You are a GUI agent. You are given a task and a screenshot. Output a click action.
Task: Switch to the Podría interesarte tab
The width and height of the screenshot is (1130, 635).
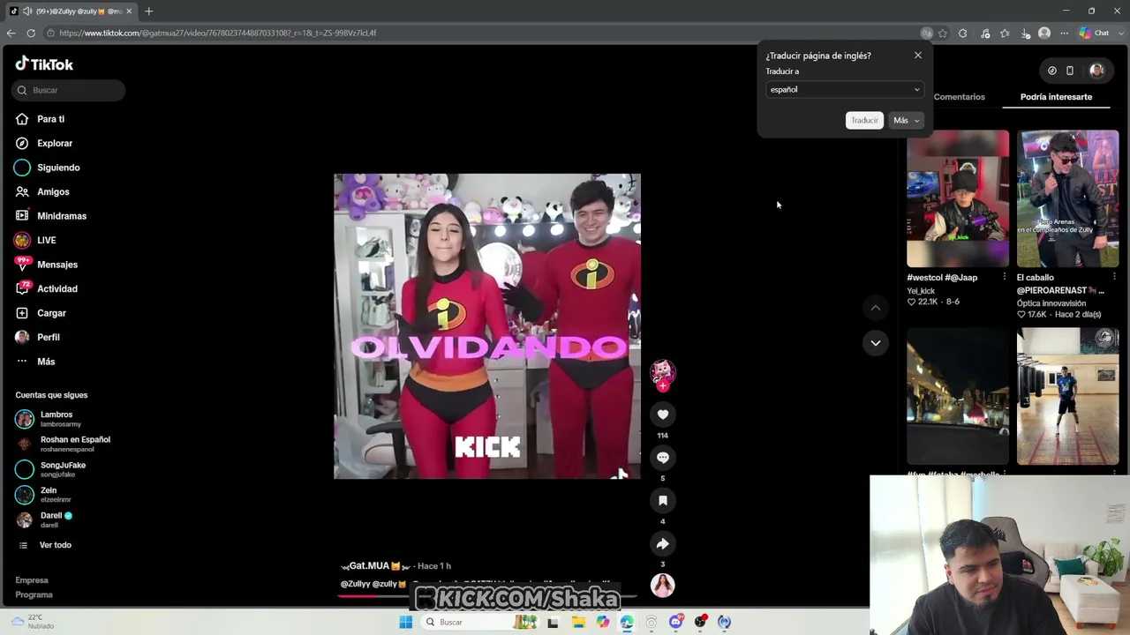pyautogui.click(x=1056, y=97)
